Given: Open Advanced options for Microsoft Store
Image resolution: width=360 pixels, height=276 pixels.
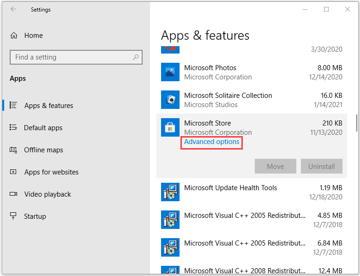Looking at the screenshot, I should [212, 142].
